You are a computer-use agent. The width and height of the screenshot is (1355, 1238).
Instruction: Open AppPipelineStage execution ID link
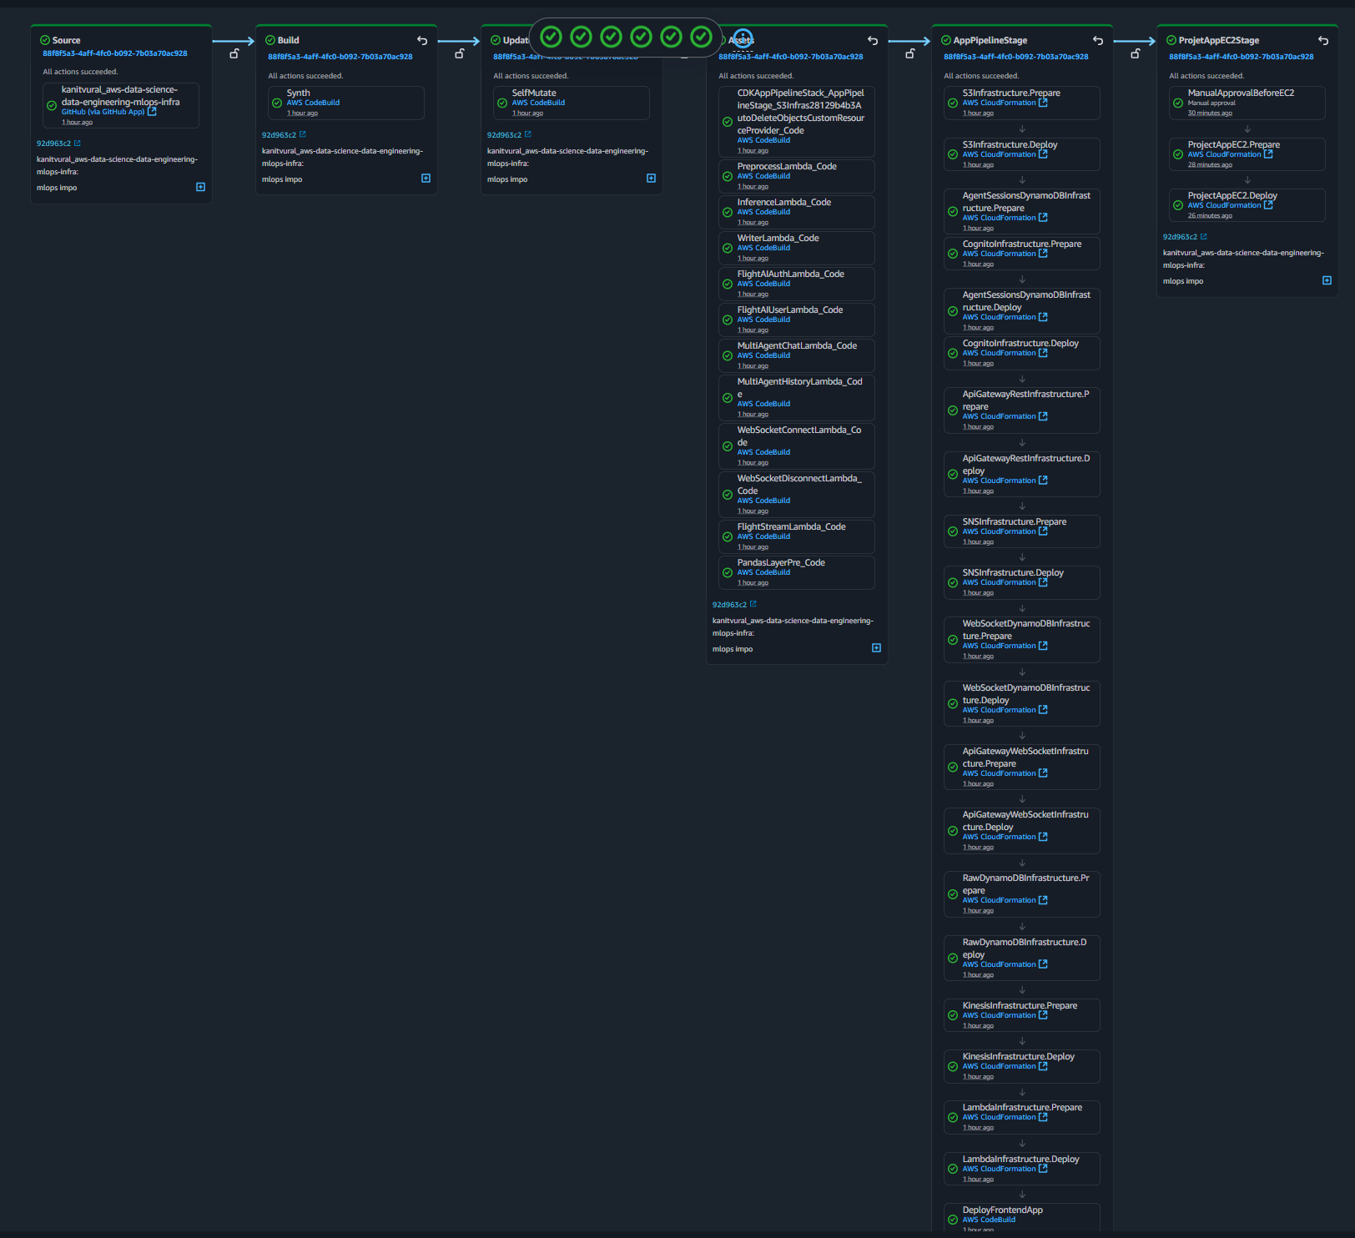pyautogui.click(x=1016, y=57)
